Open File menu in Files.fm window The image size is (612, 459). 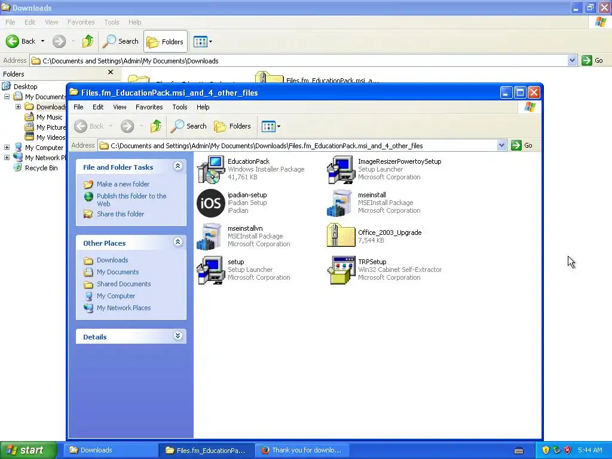78,107
